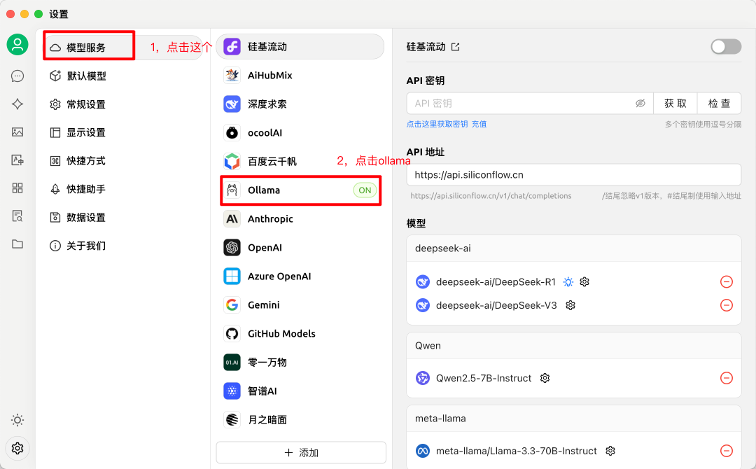
Task: Click the reasoning sun icon on DeepSeek-R1
Action: coord(568,282)
